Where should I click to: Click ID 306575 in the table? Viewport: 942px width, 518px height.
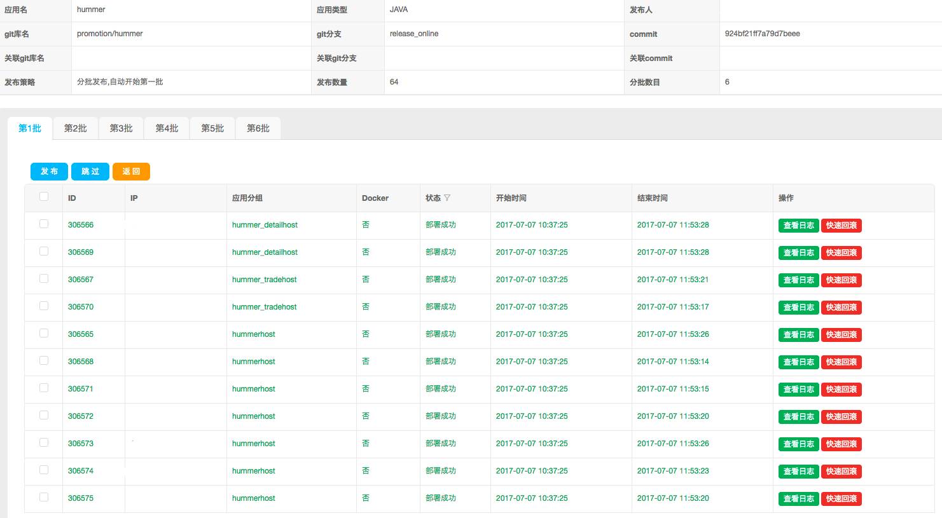click(81, 498)
